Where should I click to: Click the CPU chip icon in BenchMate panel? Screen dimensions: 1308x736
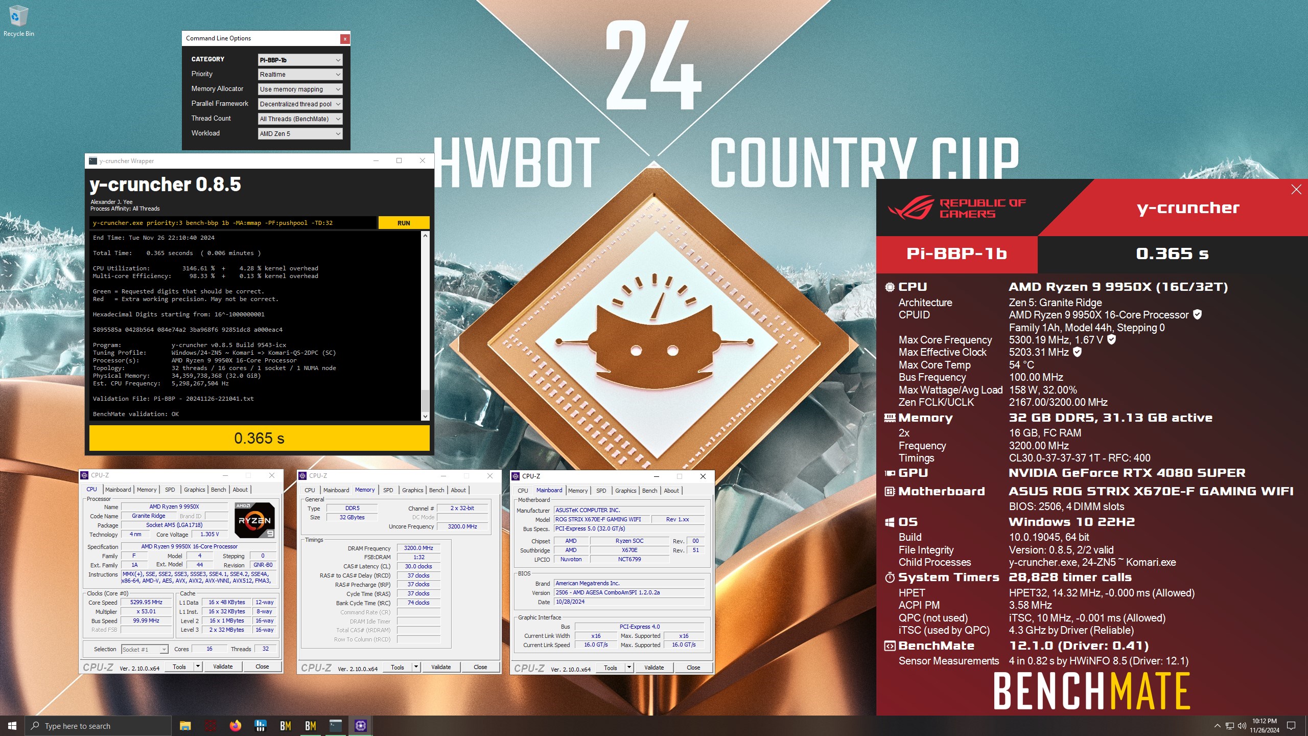(890, 287)
